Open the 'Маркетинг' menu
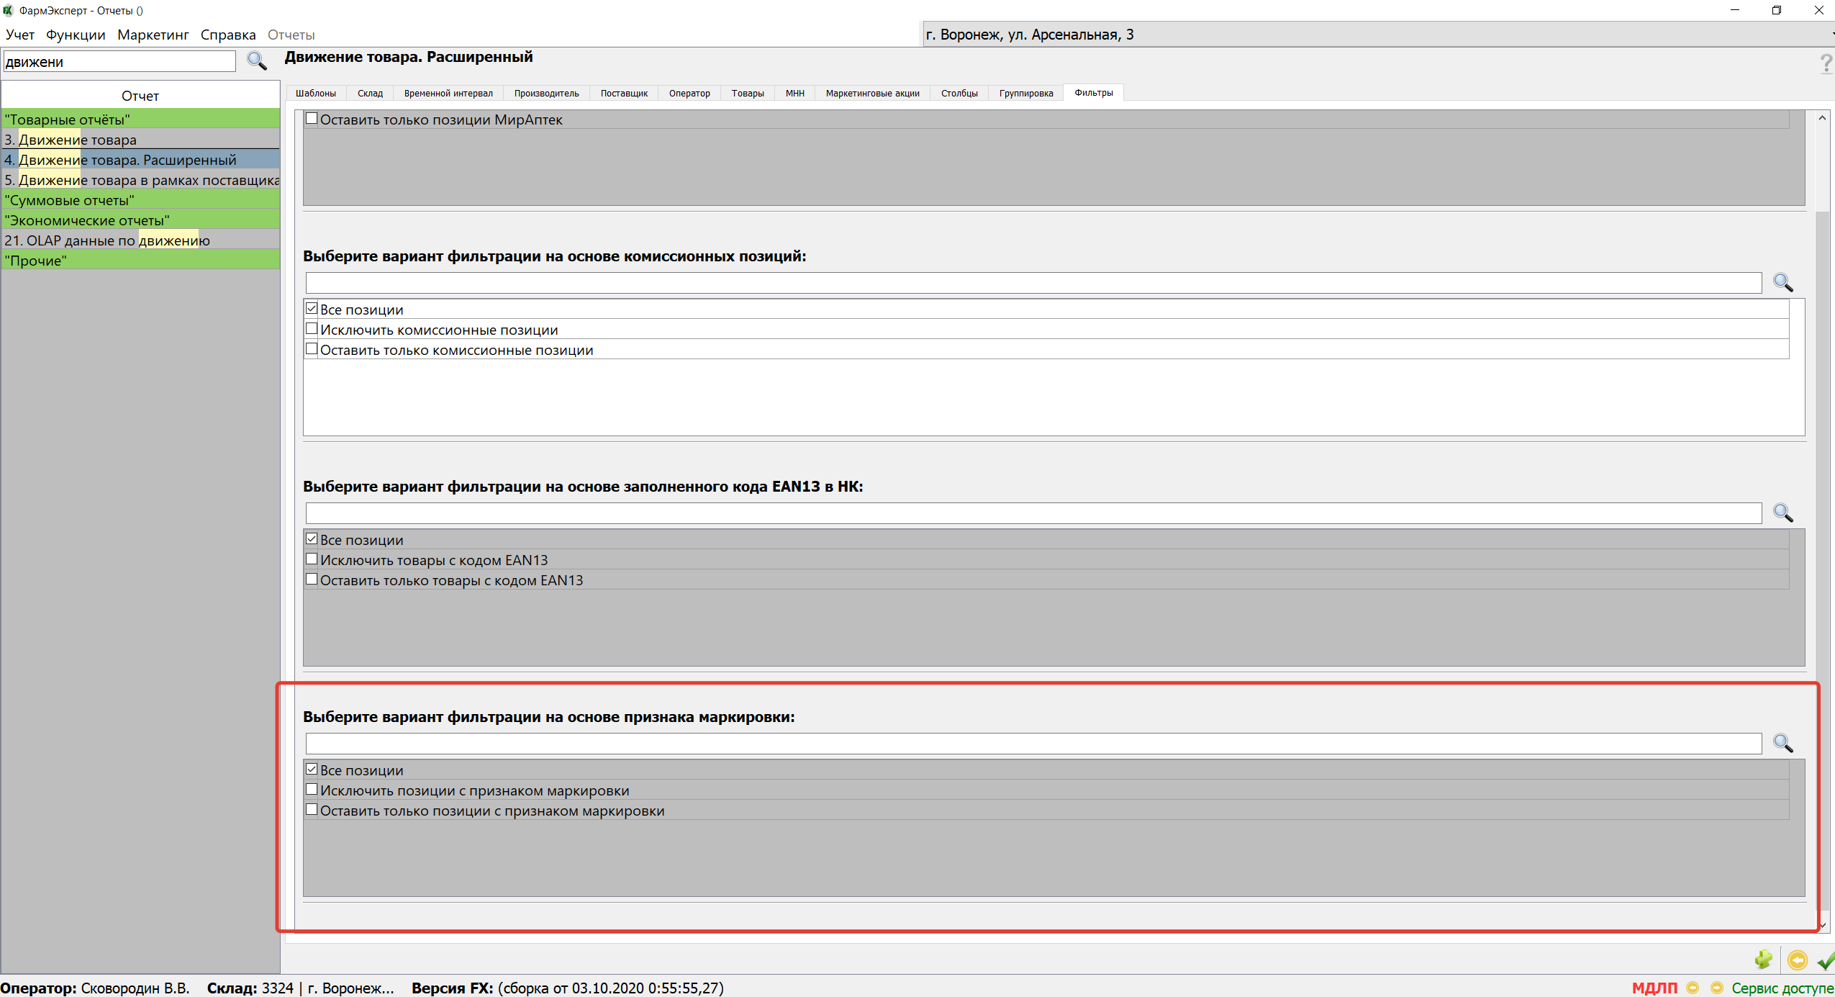 (153, 35)
